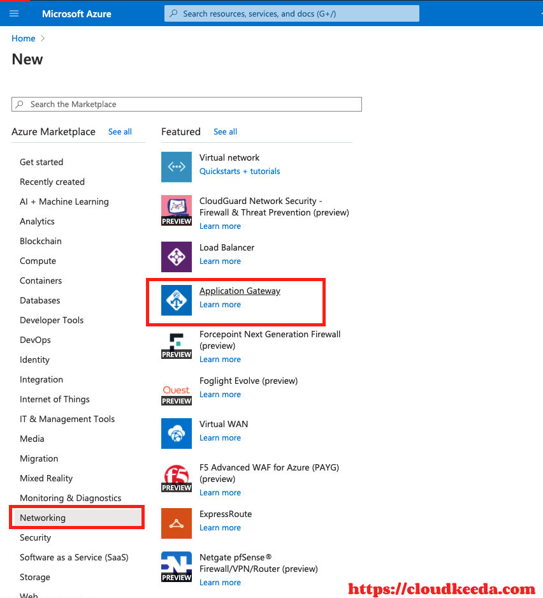This screenshot has height=598, width=543.
Task: Select the Security category
Action: point(35,537)
